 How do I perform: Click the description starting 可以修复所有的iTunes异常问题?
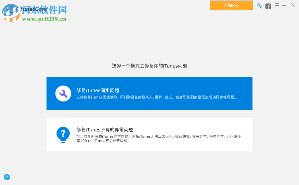[x=159, y=139]
